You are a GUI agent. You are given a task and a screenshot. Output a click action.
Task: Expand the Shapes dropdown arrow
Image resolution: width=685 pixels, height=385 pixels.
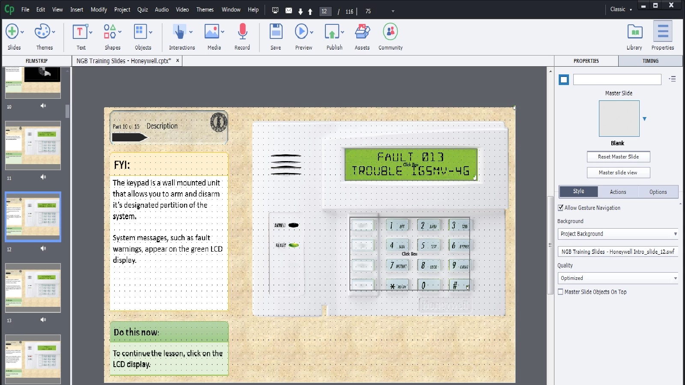pos(120,32)
